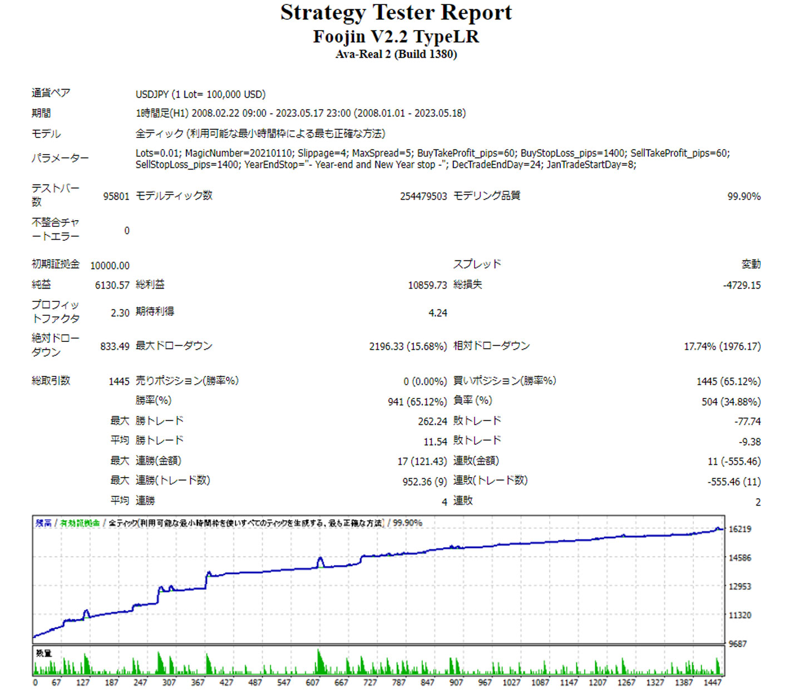Screen dimensions: 790x695
Task: Click the 総取引数 label
Action: (x=51, y=381)
